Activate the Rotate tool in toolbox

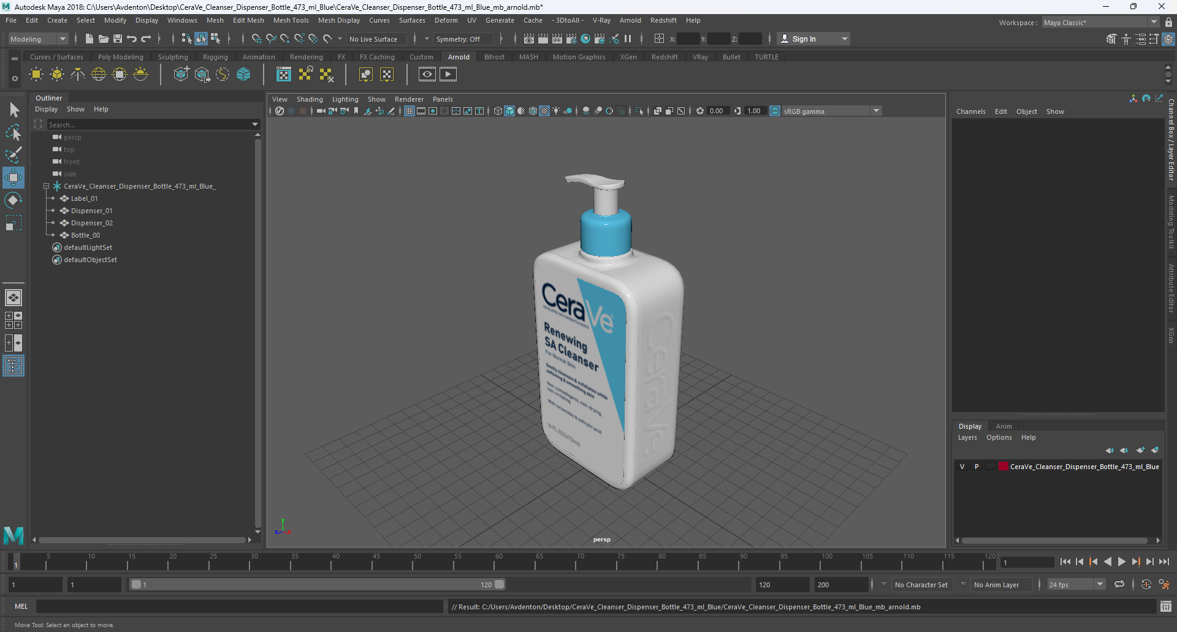[13, 200]
